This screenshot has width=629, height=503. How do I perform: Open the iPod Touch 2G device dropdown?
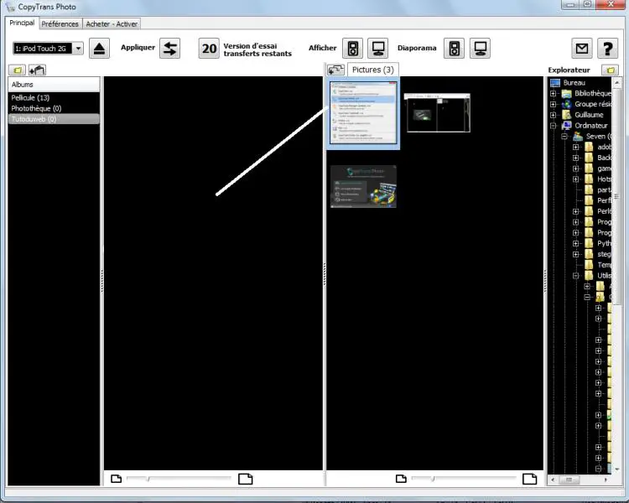point(79,49)
